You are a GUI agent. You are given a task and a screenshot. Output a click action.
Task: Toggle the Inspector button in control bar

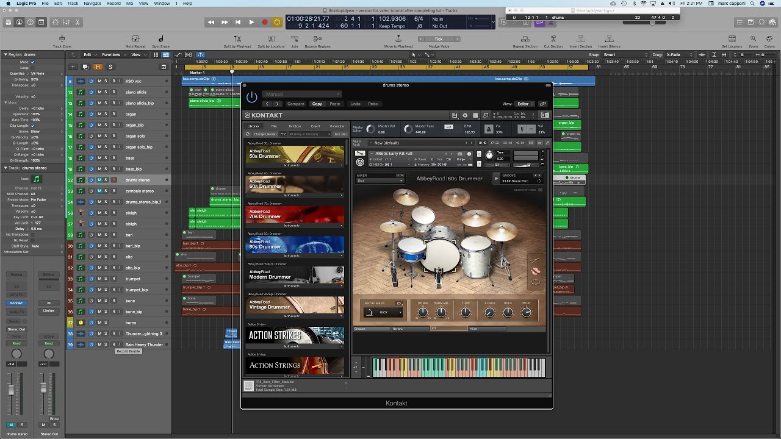pos(20,22)
